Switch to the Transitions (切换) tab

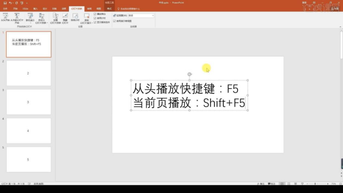coord(54,9)
